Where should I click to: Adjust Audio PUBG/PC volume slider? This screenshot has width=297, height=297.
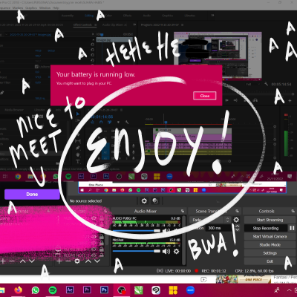coord(137,230)
